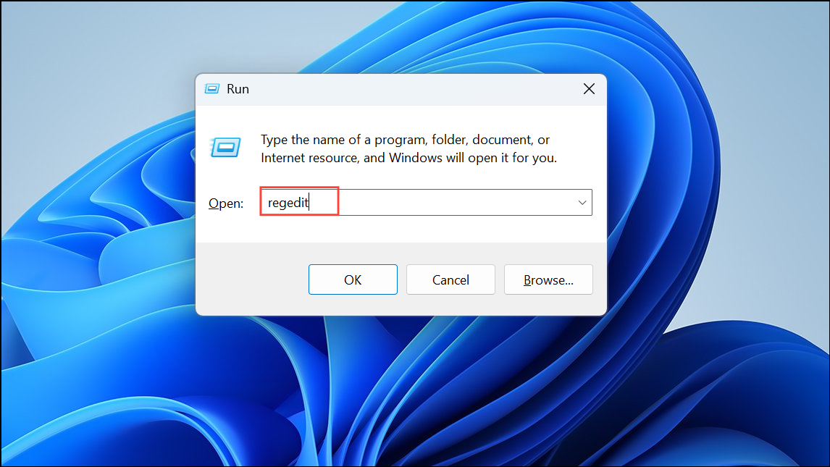Focus the Open text box containing regedit
Viewport: 830px width, 467px height.
tap(426, 202)
